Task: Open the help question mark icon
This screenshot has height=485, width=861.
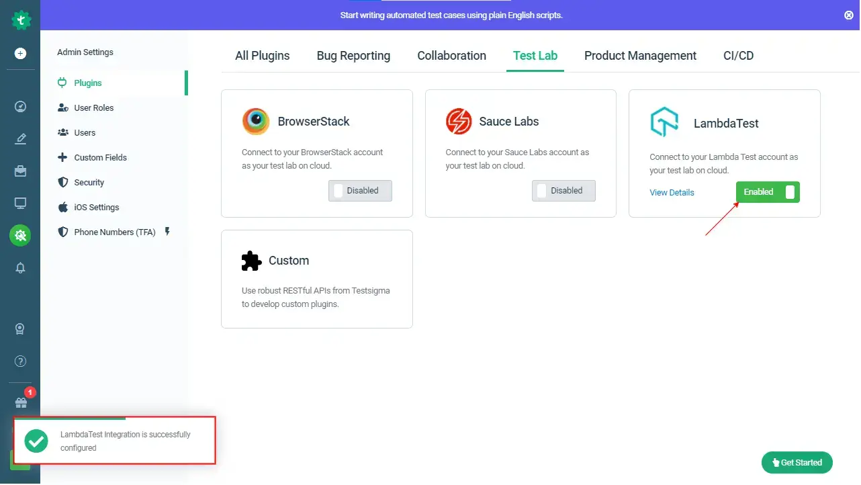Action: click(20, 361)
